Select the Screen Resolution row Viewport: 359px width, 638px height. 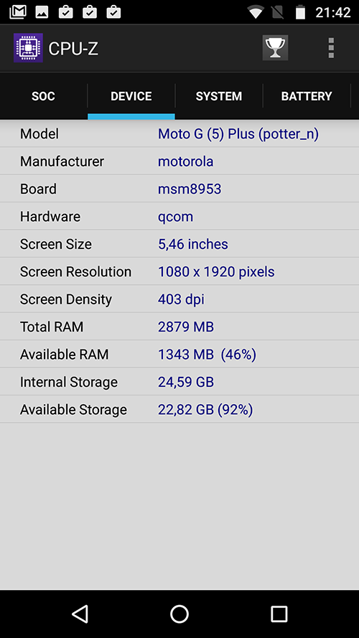click(x=179, y=271)
